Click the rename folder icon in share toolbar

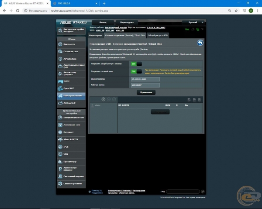pyautogui.click(x=200, y=100)
